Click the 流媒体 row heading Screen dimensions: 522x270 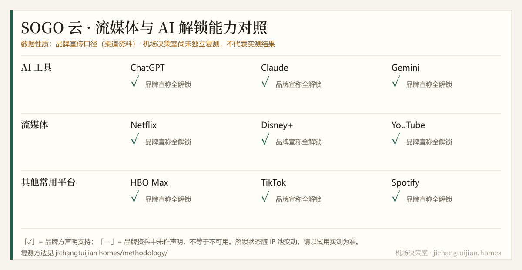pyautogui.click(x=35, y=125)
